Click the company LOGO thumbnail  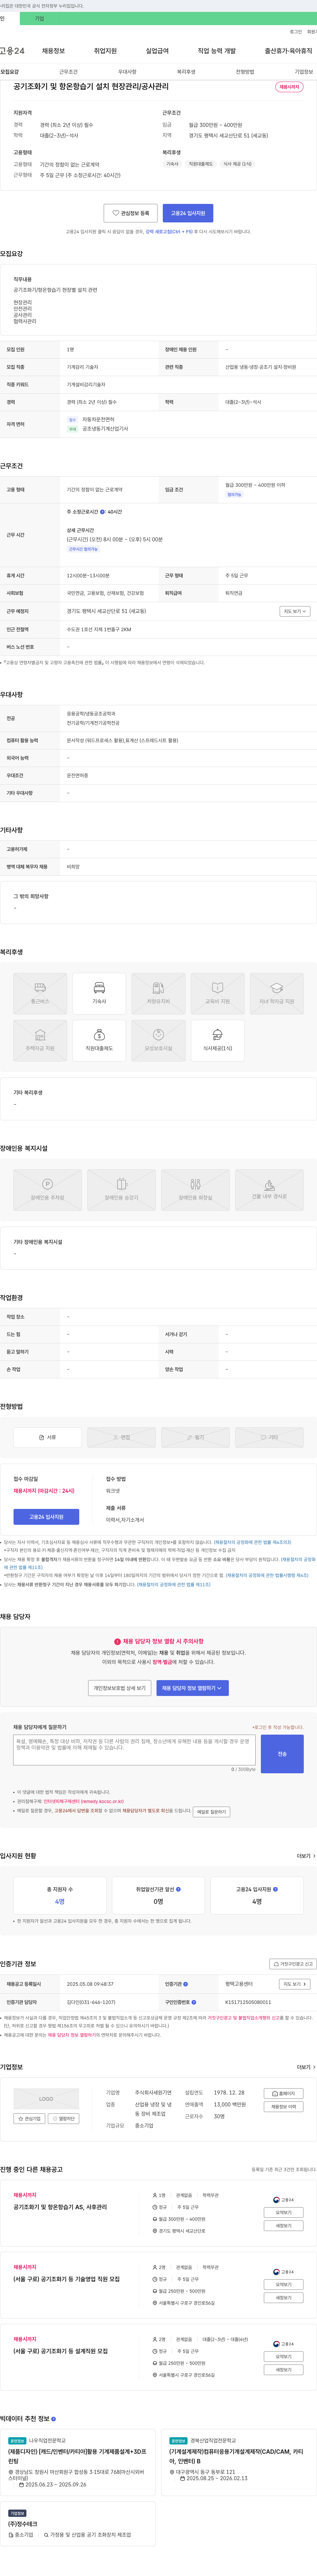[46, 2099]
